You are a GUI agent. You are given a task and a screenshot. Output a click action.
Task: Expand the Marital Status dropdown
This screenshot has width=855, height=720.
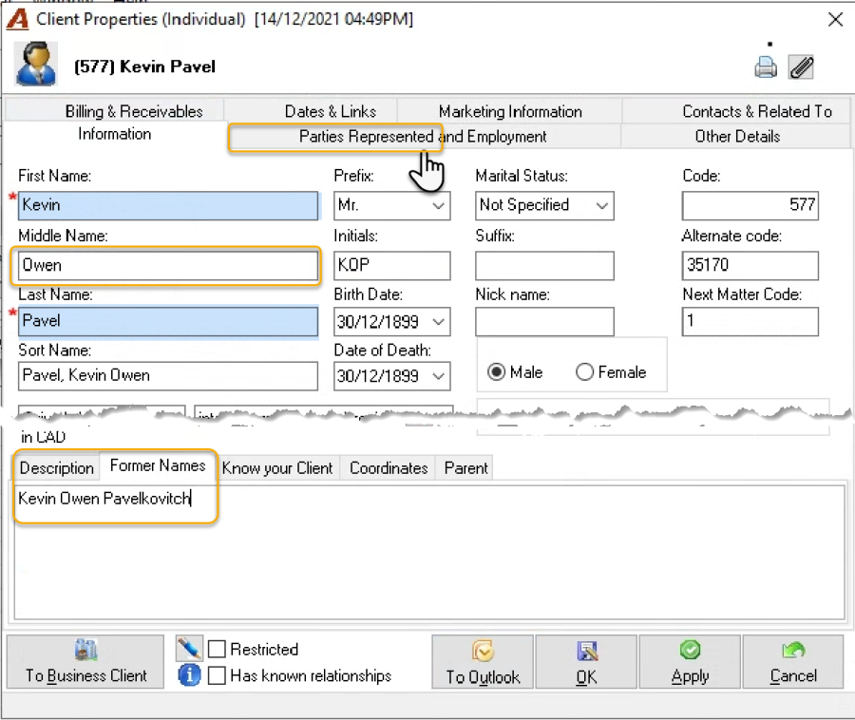pos(601,206)
